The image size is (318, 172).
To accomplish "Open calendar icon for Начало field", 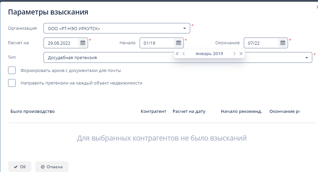I will (178, 43).
